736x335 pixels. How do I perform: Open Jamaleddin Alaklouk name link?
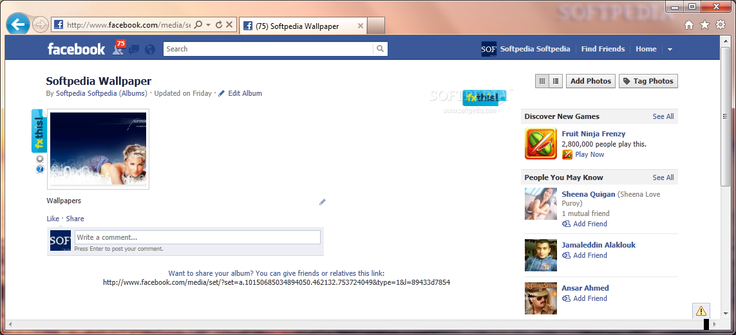click(x=598, y=245)
